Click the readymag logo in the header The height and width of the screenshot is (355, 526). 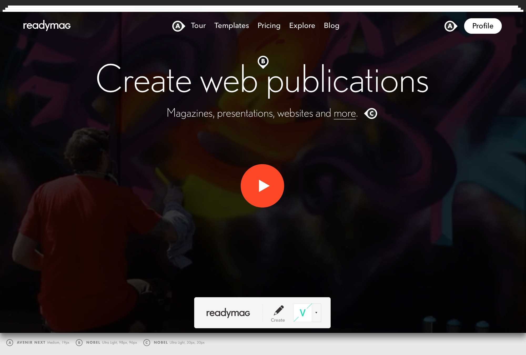pos(47,26)
